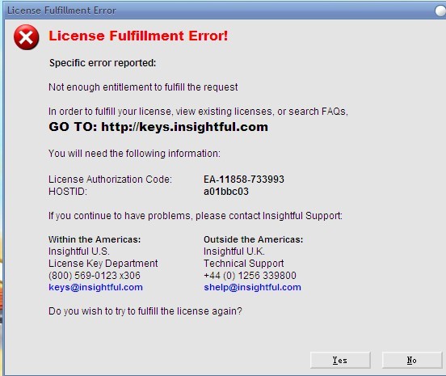Click the red License Fulfillment Error! heading
The height and width of the screenshot is (376, 446).
[138, 36]
